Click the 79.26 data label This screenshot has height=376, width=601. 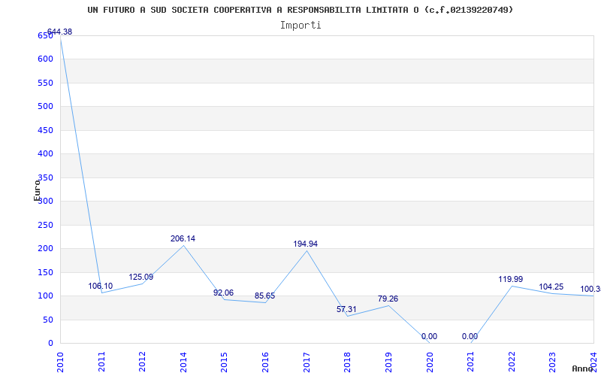click(388, 299)
